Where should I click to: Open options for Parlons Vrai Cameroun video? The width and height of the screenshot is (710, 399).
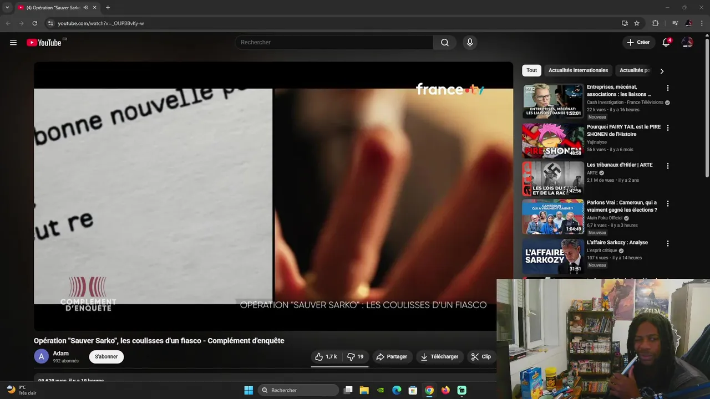[x=668, y=203]
